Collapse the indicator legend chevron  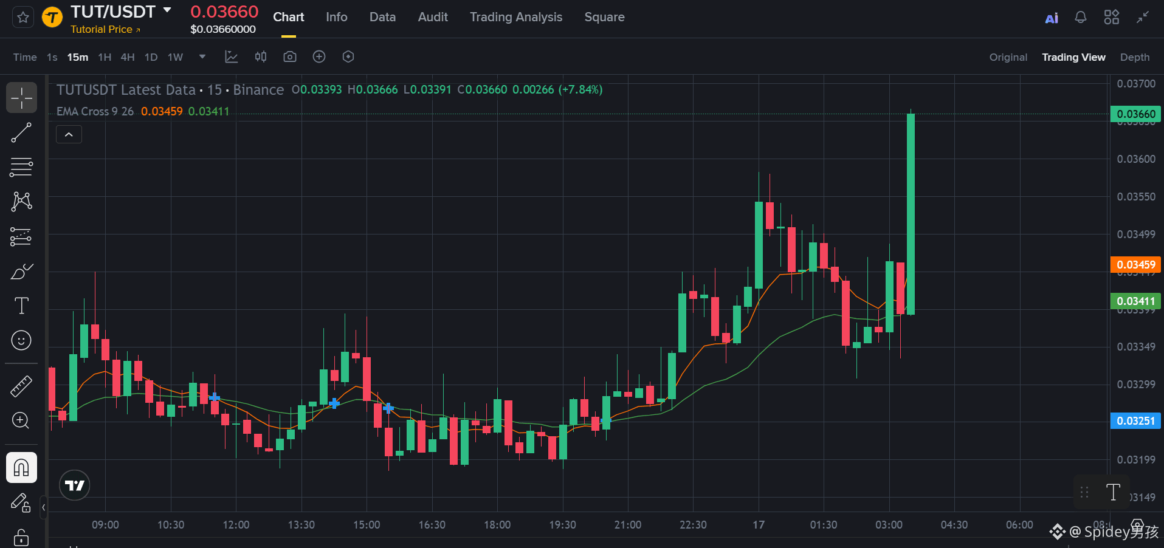69,134
